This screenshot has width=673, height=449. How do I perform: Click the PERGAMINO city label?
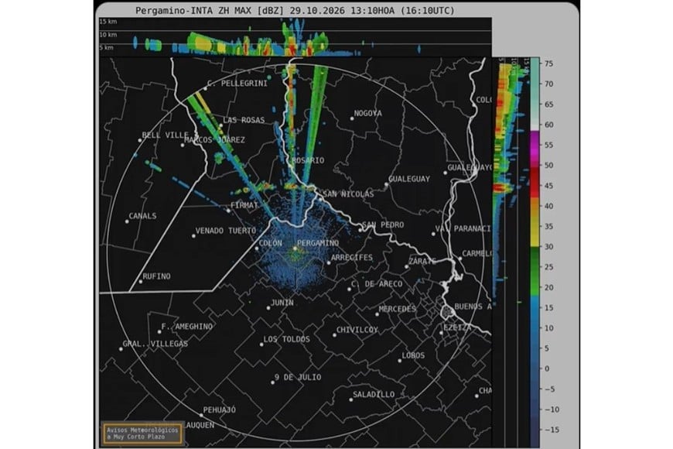[x=318, y=243]
